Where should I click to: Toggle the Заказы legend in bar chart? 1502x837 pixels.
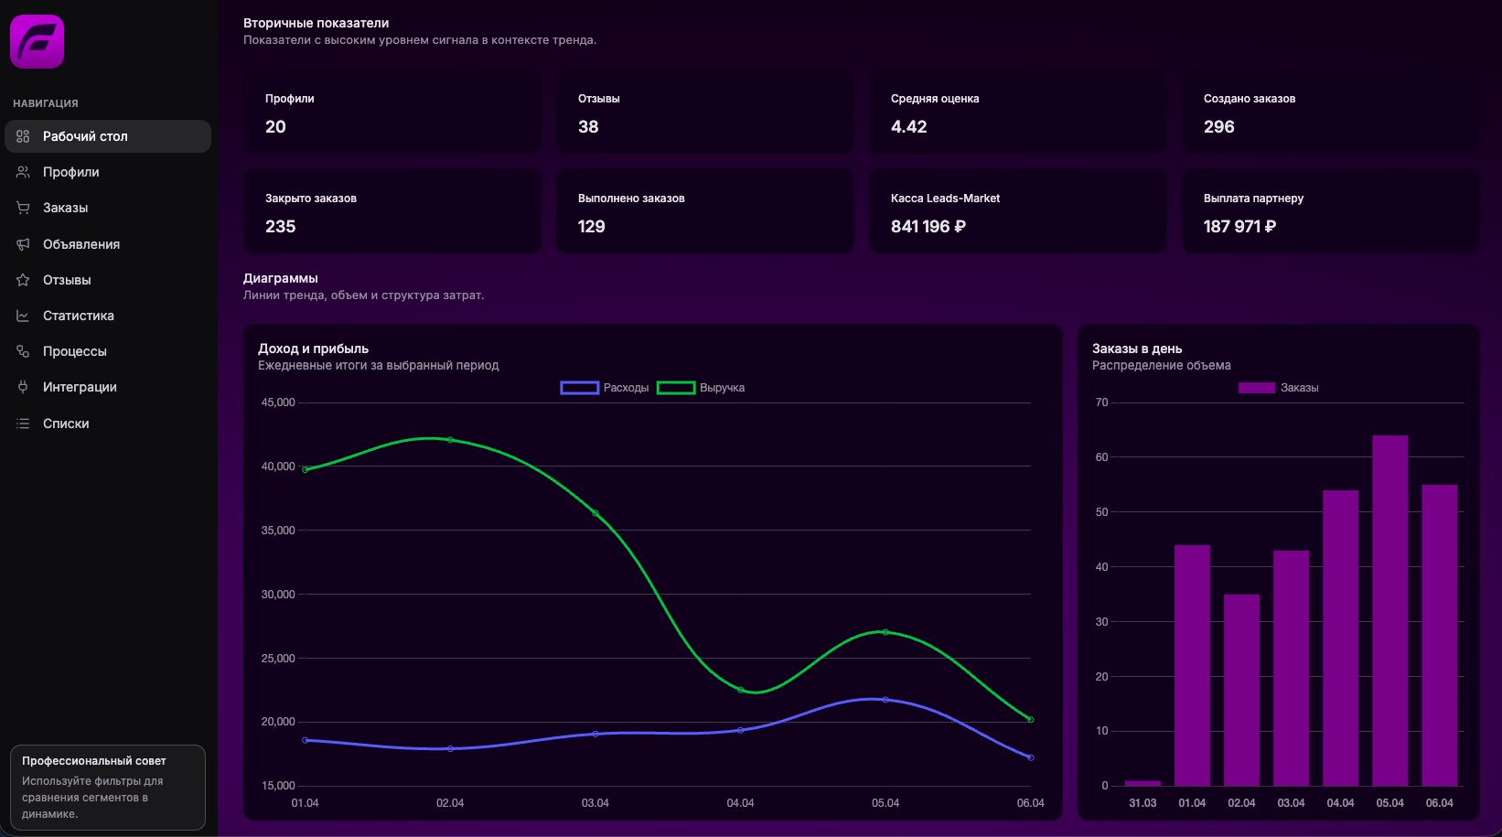coord(1278,388)
